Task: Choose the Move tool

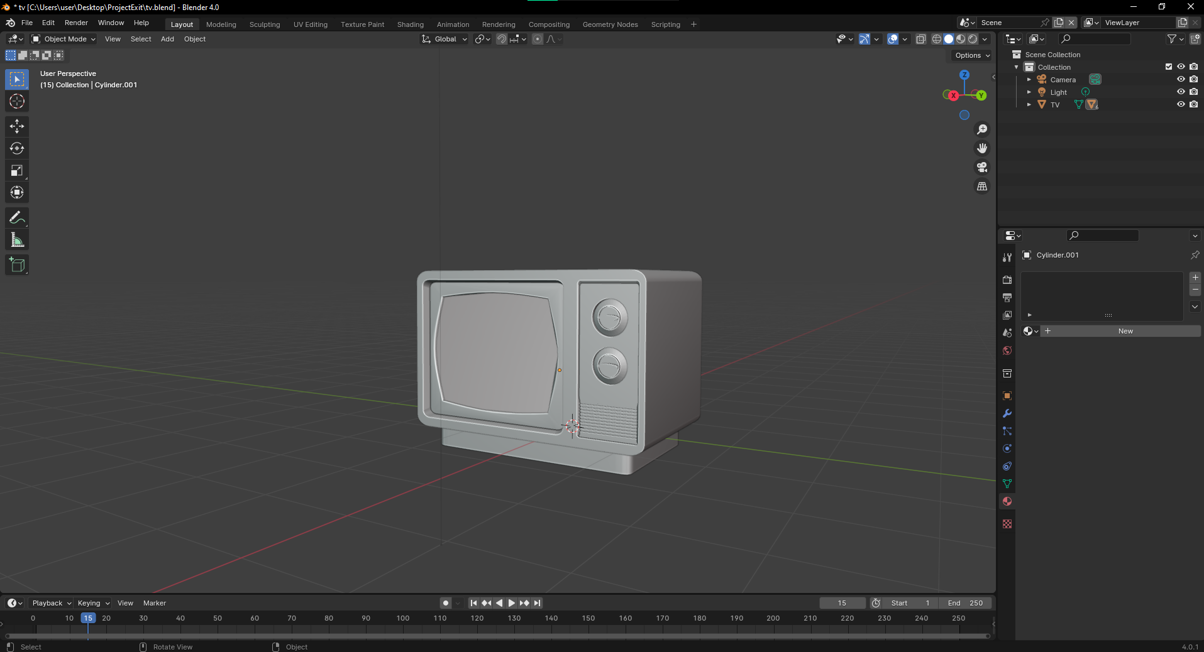Action: 17,126
